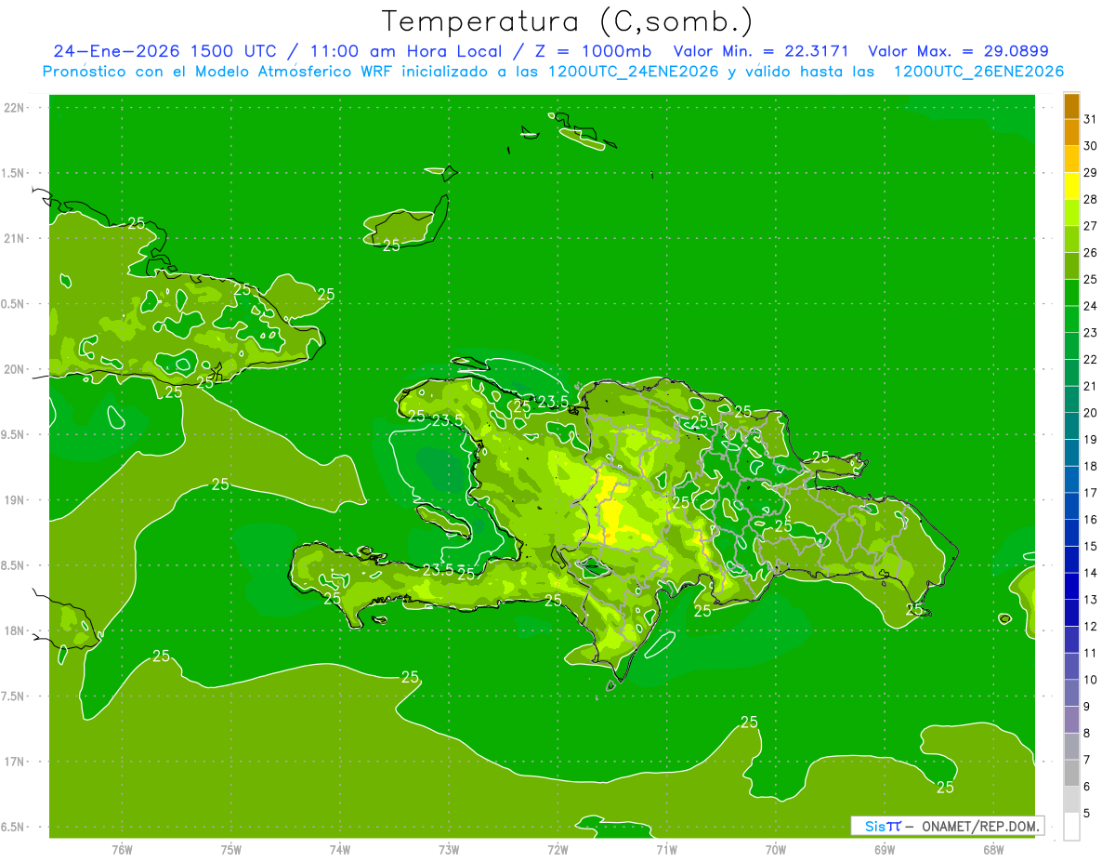Click the green 24–25 colorbar segment

click(1071, 292)
